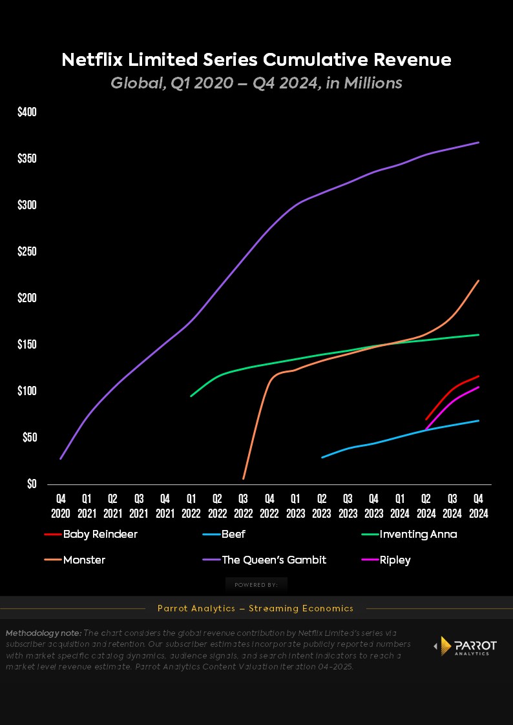Viewport: 513px width, 725px height.
Task: Click the 'Q1 2021' x-axis label
Action: pos(87,506)
